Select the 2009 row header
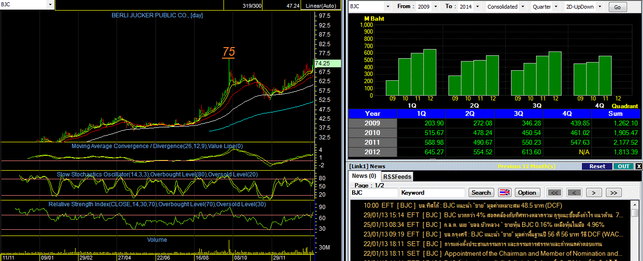This screenshot has height=261, width=643. [373, 124]
